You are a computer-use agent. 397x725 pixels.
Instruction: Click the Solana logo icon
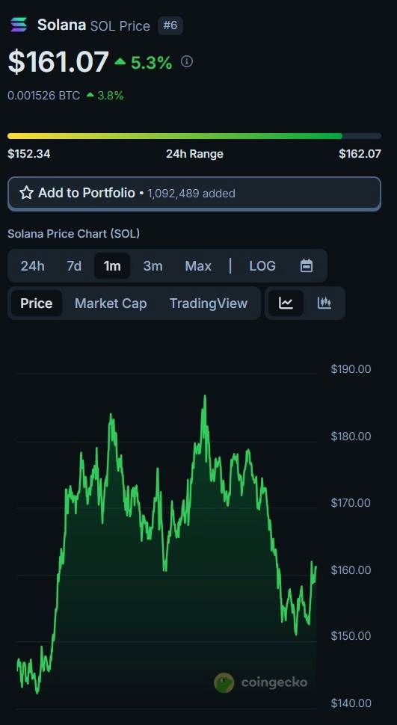pos(19,25)
